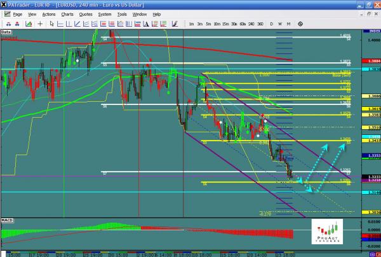The image size is (381, 257).
Task: Select the crosshair cursor tool
Action: coord(41,24)
